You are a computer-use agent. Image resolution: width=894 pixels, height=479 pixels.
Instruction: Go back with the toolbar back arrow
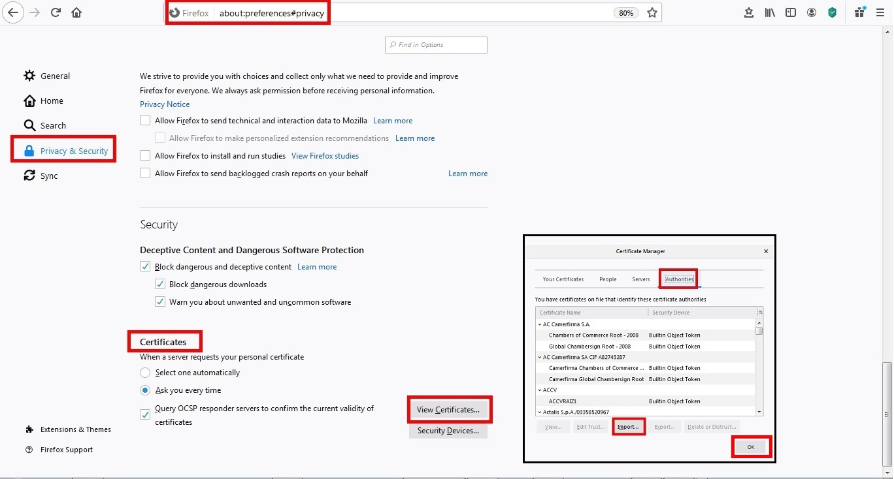pyautogui.click(x=13, y=12)
